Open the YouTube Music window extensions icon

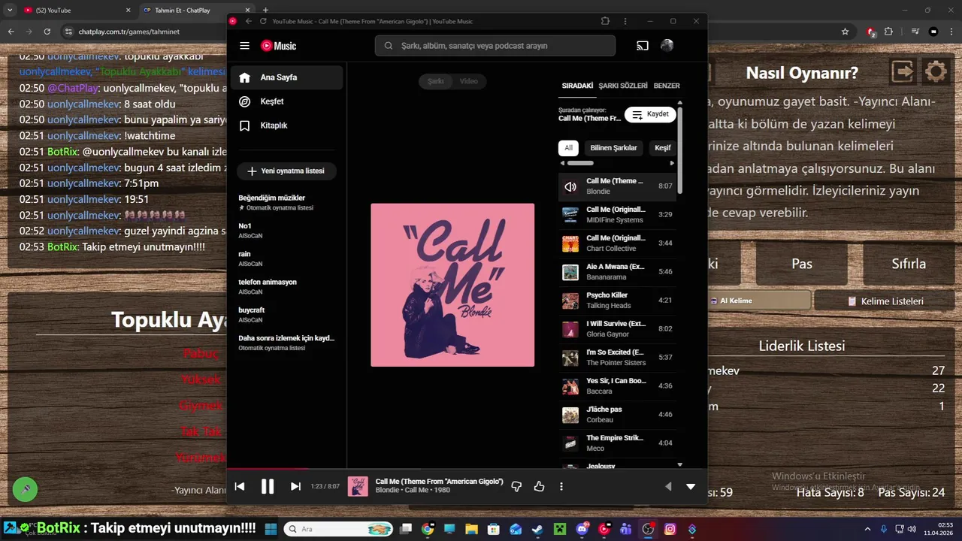(x=605, y=21)
